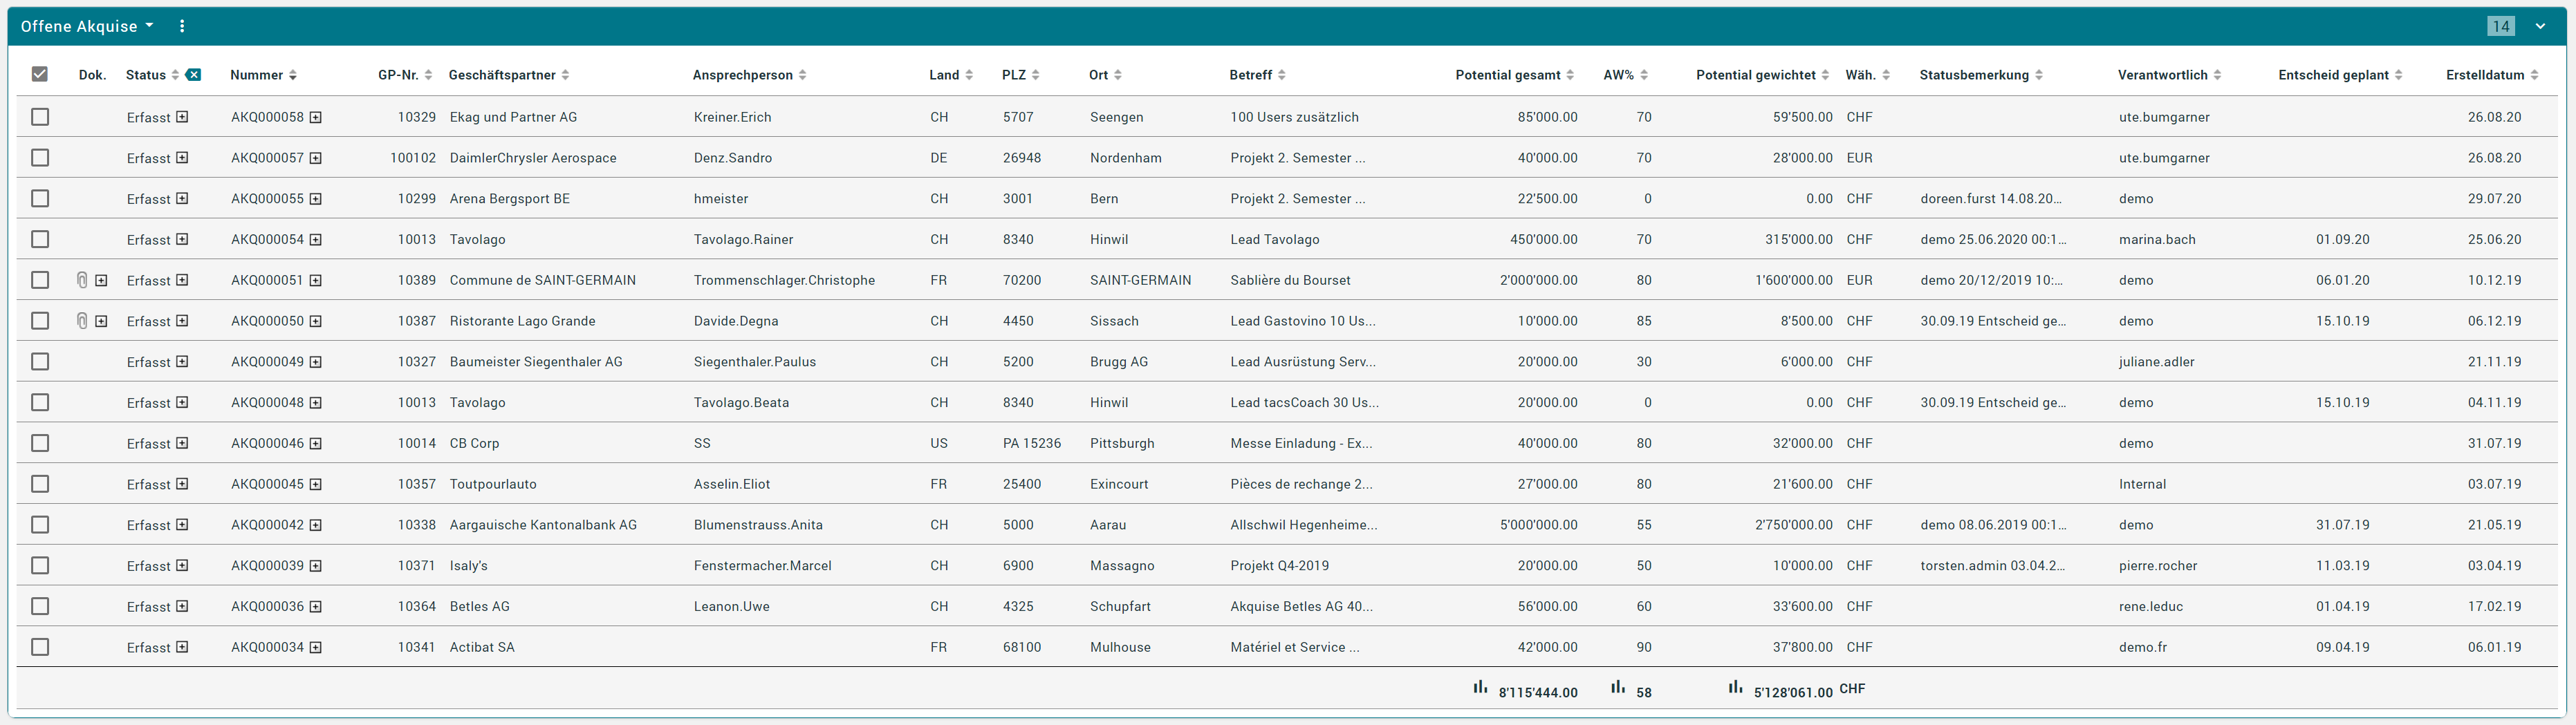Click subject Sablière du Bourset
Screen dimensions: 2576x725
tap(1290, 280)
